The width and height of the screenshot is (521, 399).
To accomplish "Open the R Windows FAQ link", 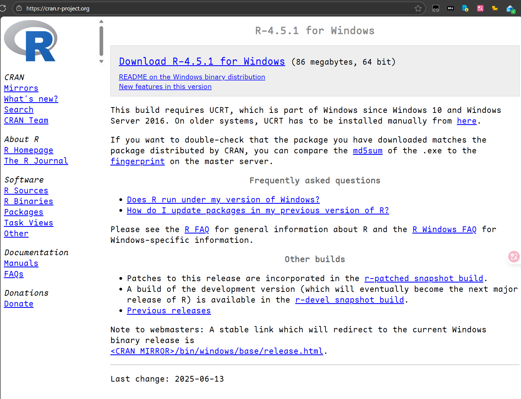I will click(x=444, y=229).
